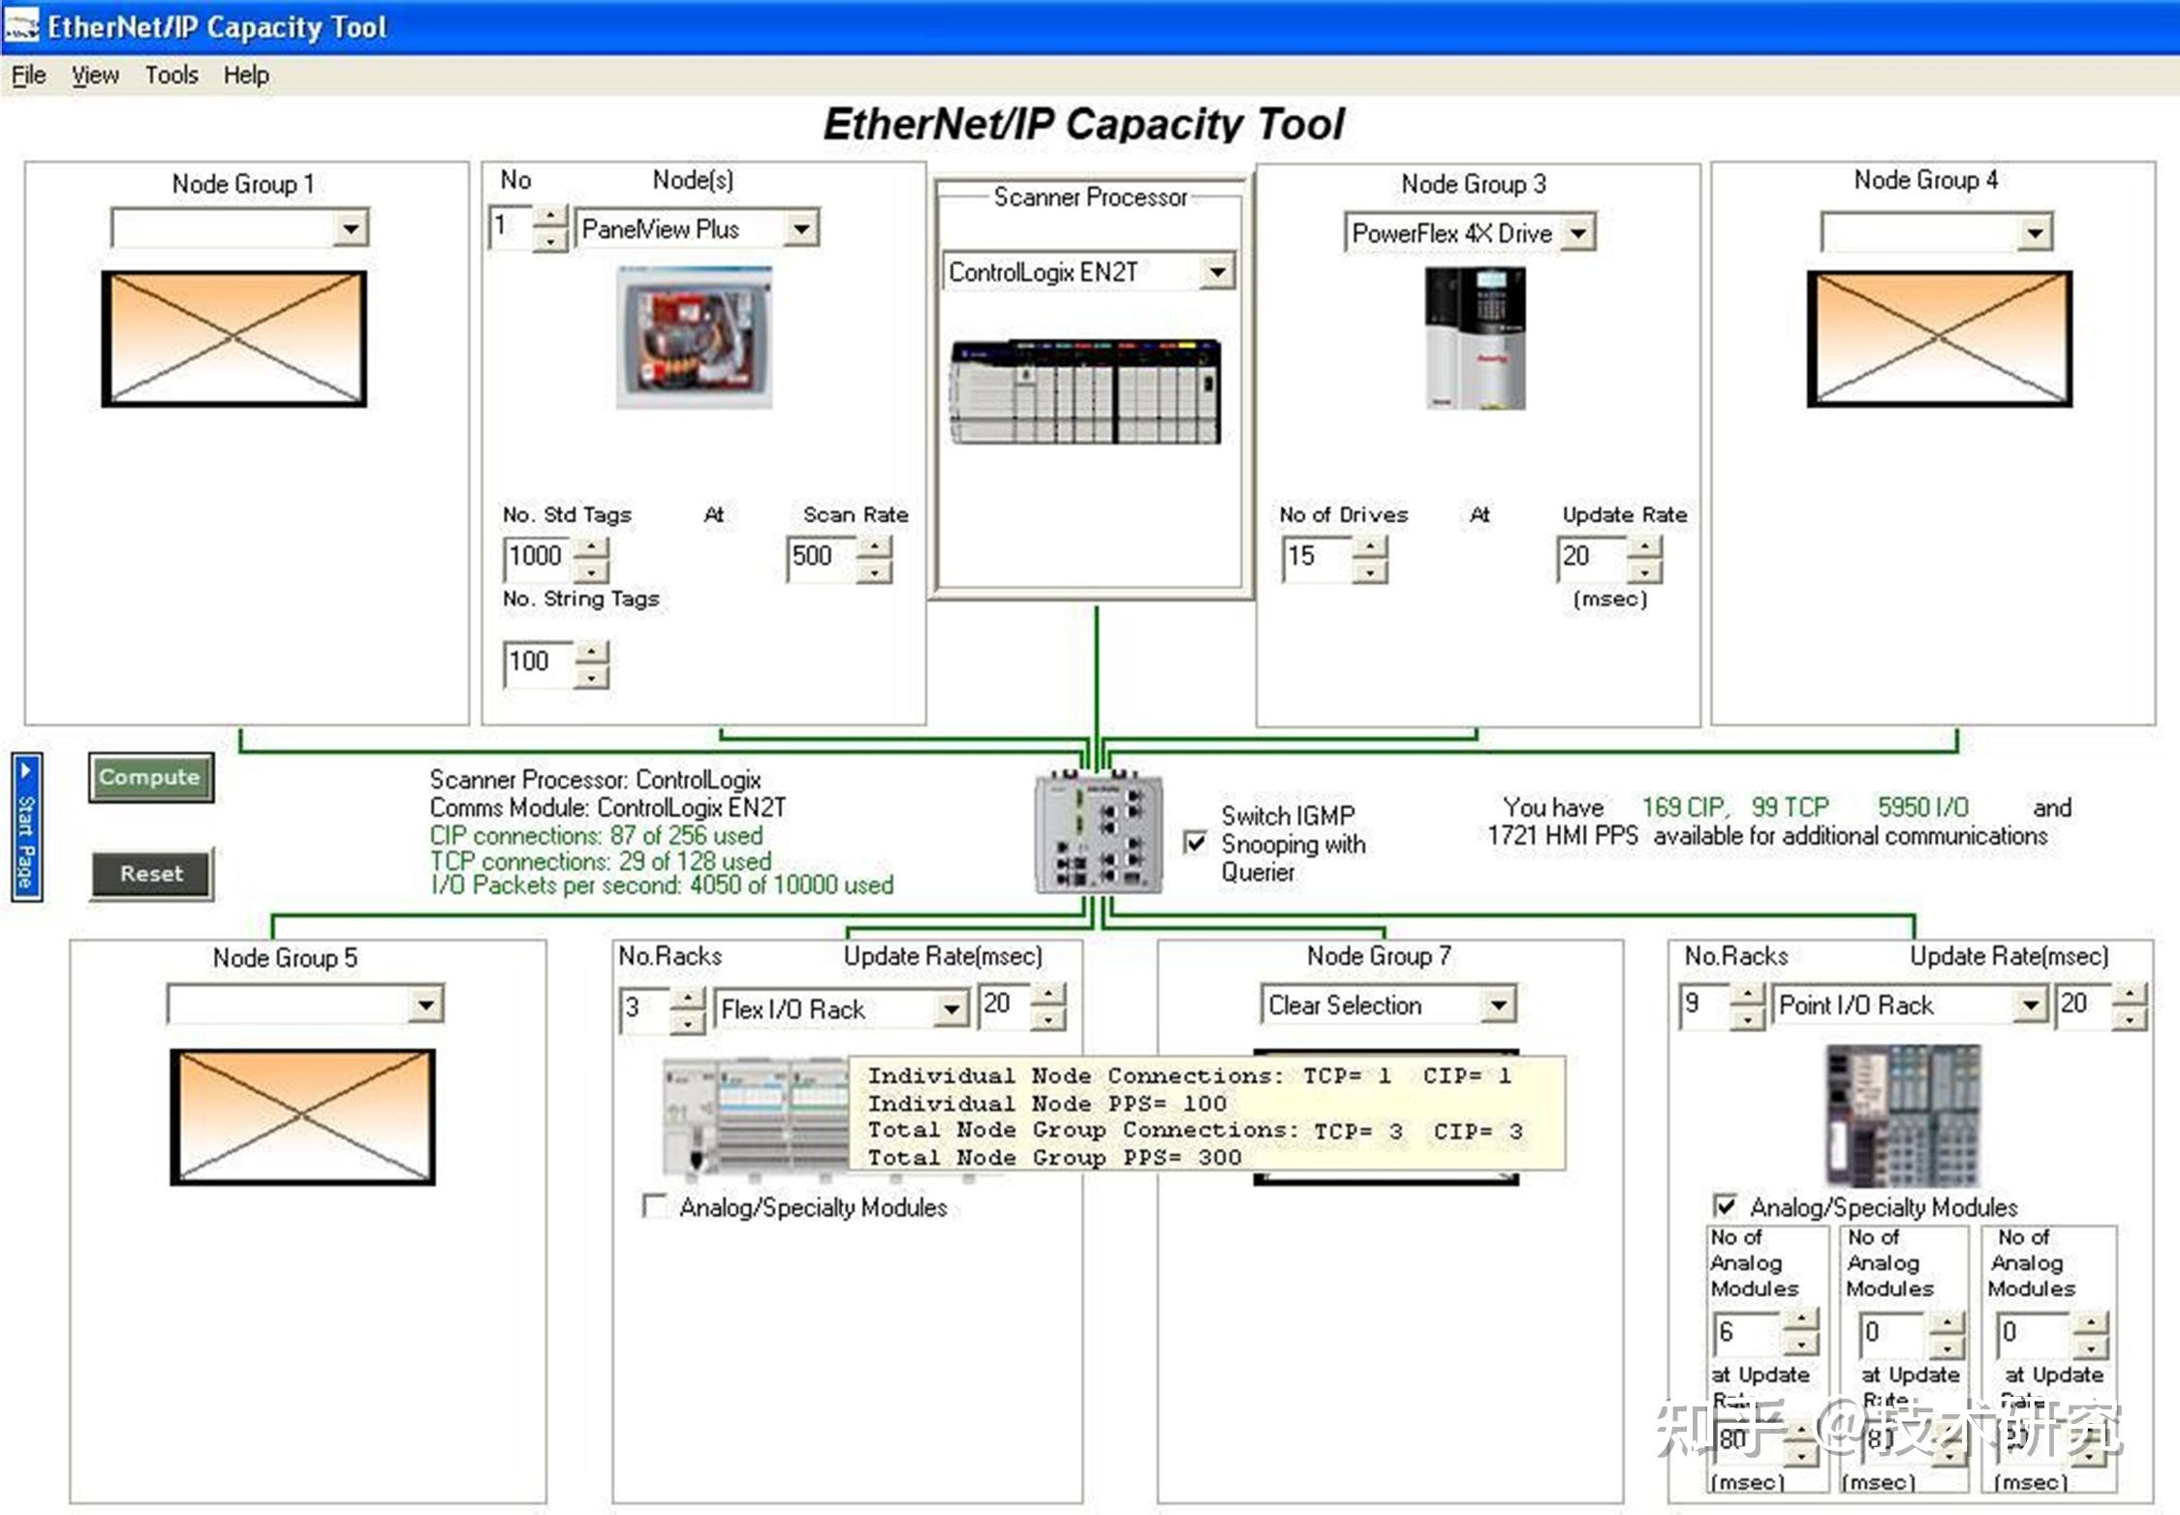Click the Start Page side tab

coord(26,826)
